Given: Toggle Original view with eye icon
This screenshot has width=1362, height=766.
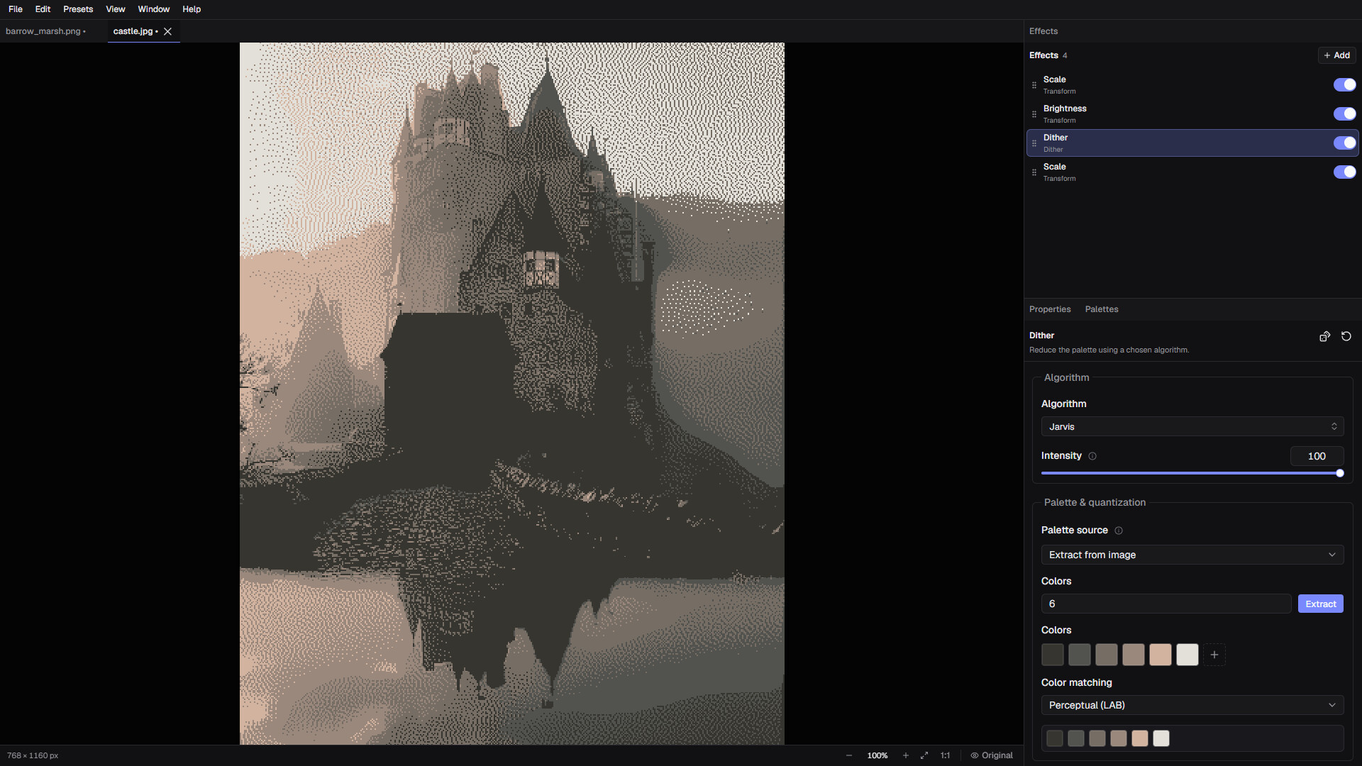Looking at the screenshot, I should click(992, 755).
